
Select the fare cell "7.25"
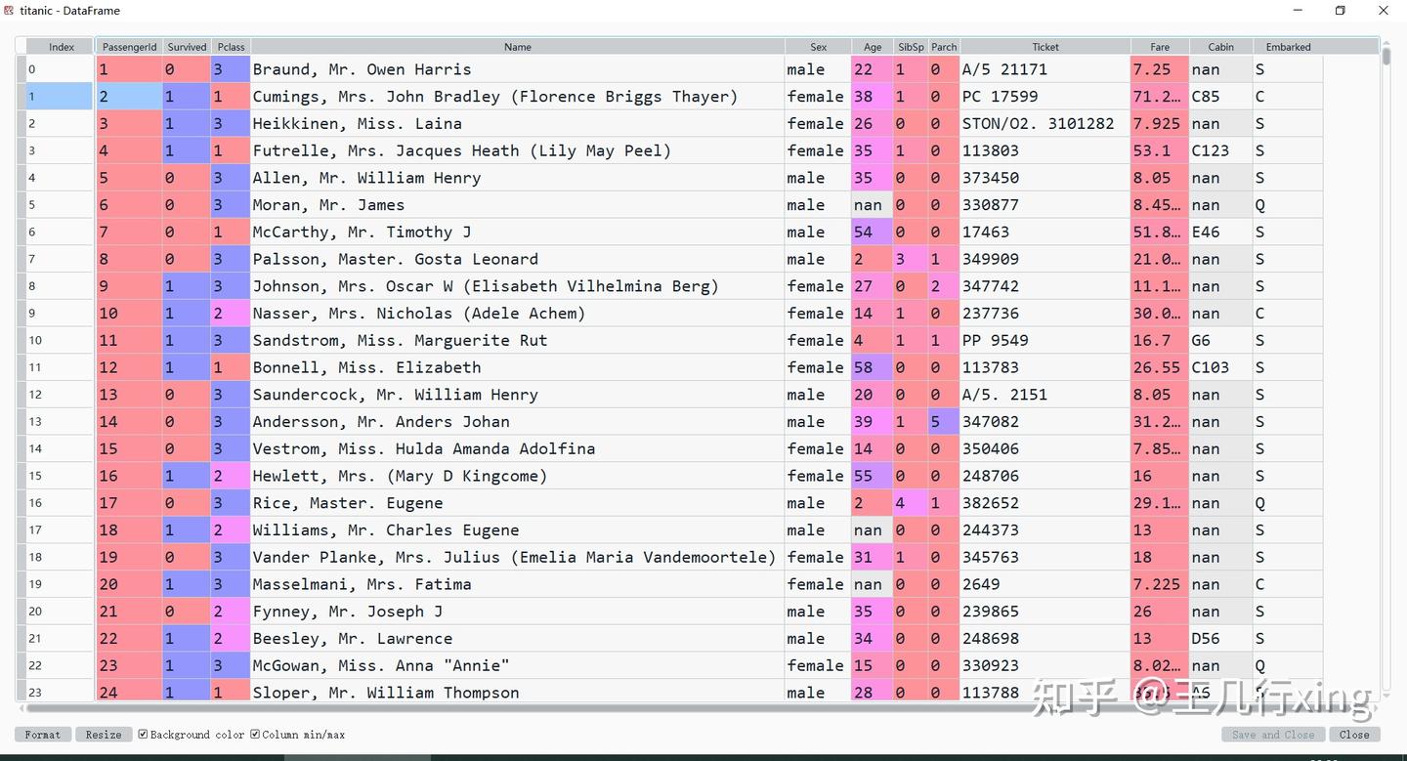[x=1160, y=69]
